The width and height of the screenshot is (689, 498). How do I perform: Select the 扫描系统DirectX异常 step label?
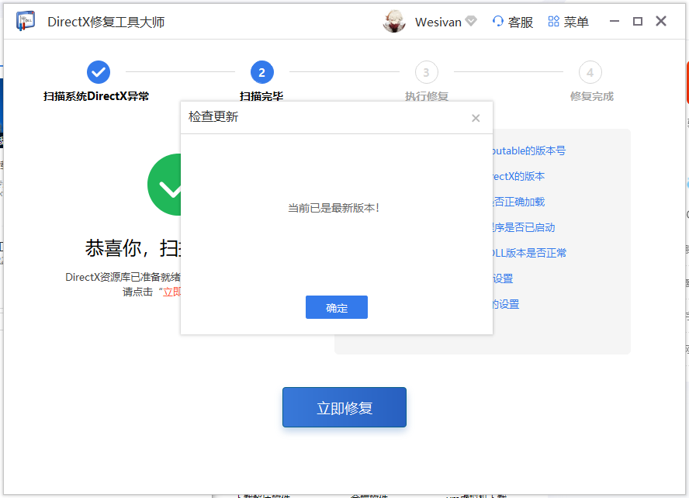96,96
